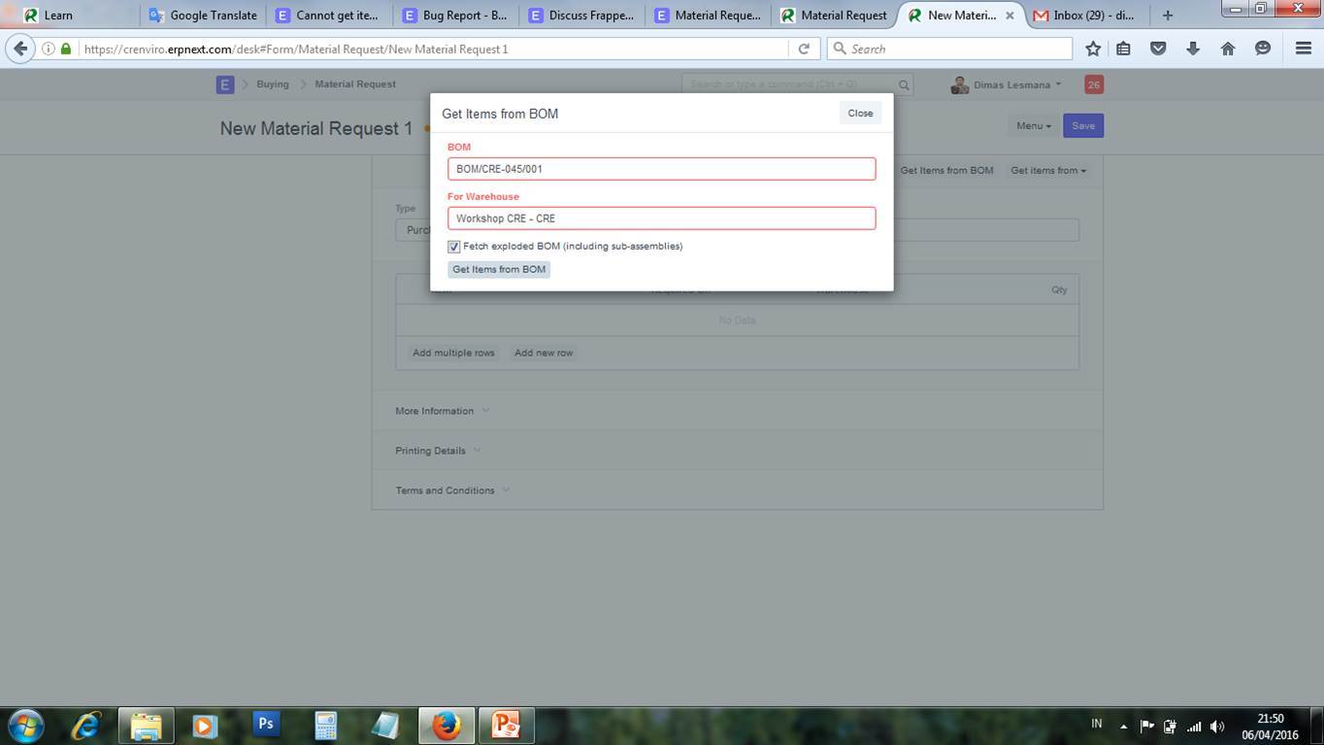
Task: Click the network signal tray icon
Action: click(x=1194, y=726)
